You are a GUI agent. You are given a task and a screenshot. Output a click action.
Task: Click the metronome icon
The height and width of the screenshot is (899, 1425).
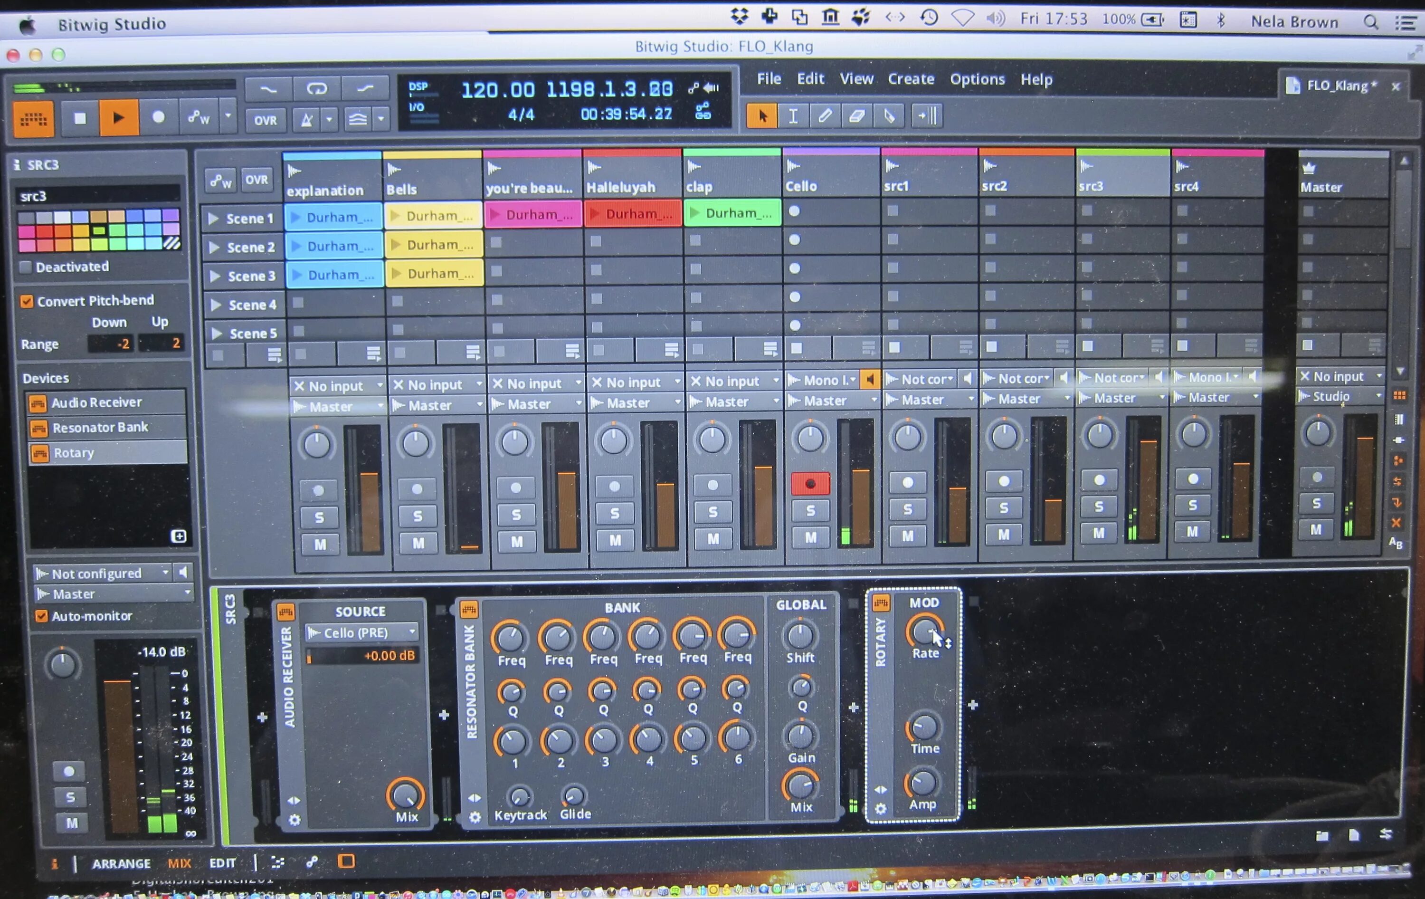click(306, 120)
